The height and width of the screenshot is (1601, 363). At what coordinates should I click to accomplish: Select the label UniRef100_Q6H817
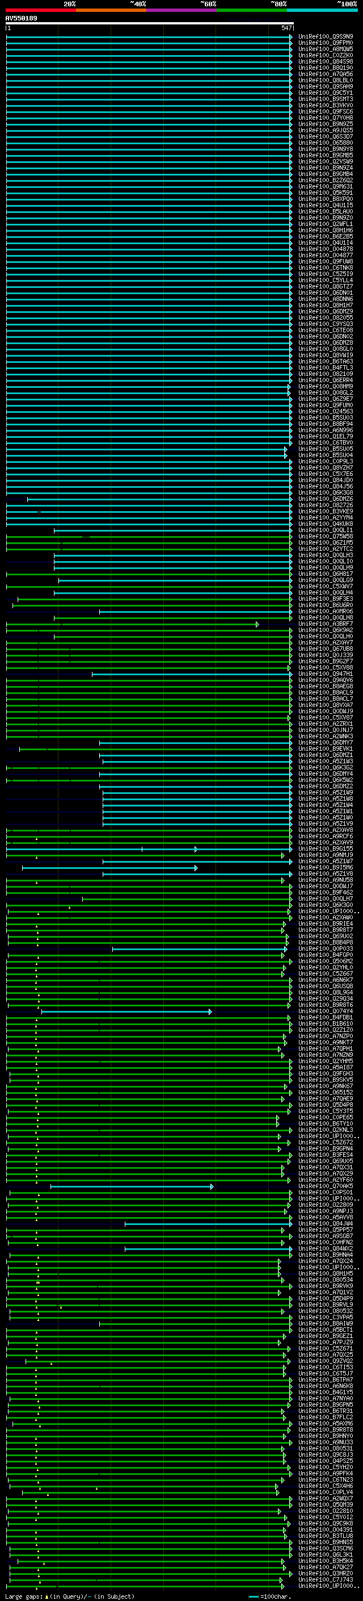pos(326,574)
